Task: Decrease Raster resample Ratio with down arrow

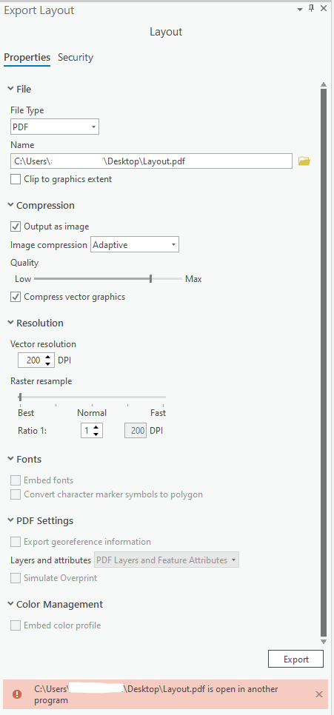Action: (x=96, y=434)
